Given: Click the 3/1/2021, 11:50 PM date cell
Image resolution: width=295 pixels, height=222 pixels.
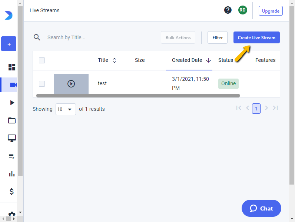Looking at the screenshot, I should (x=190, y=83).
